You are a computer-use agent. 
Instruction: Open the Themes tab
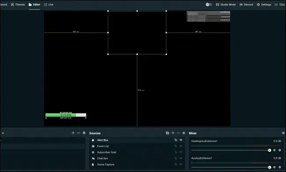[18, 4]
